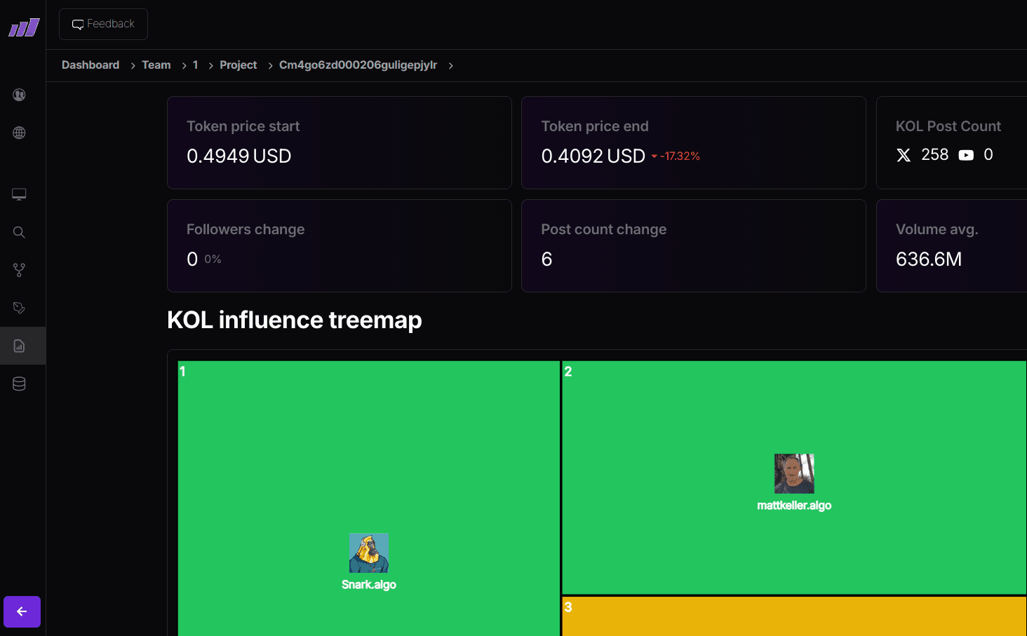Go to Team breadcrumb

(156, 65)
